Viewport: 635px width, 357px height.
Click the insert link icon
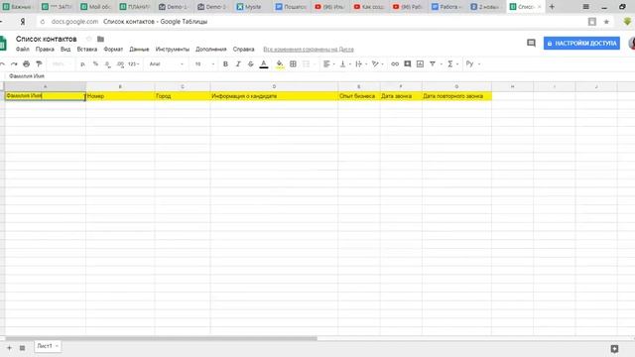tap(395, 63)
